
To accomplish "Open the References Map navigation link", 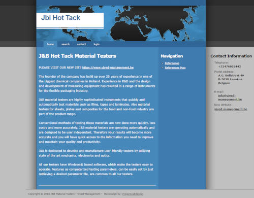I will (x=175, y=68).
